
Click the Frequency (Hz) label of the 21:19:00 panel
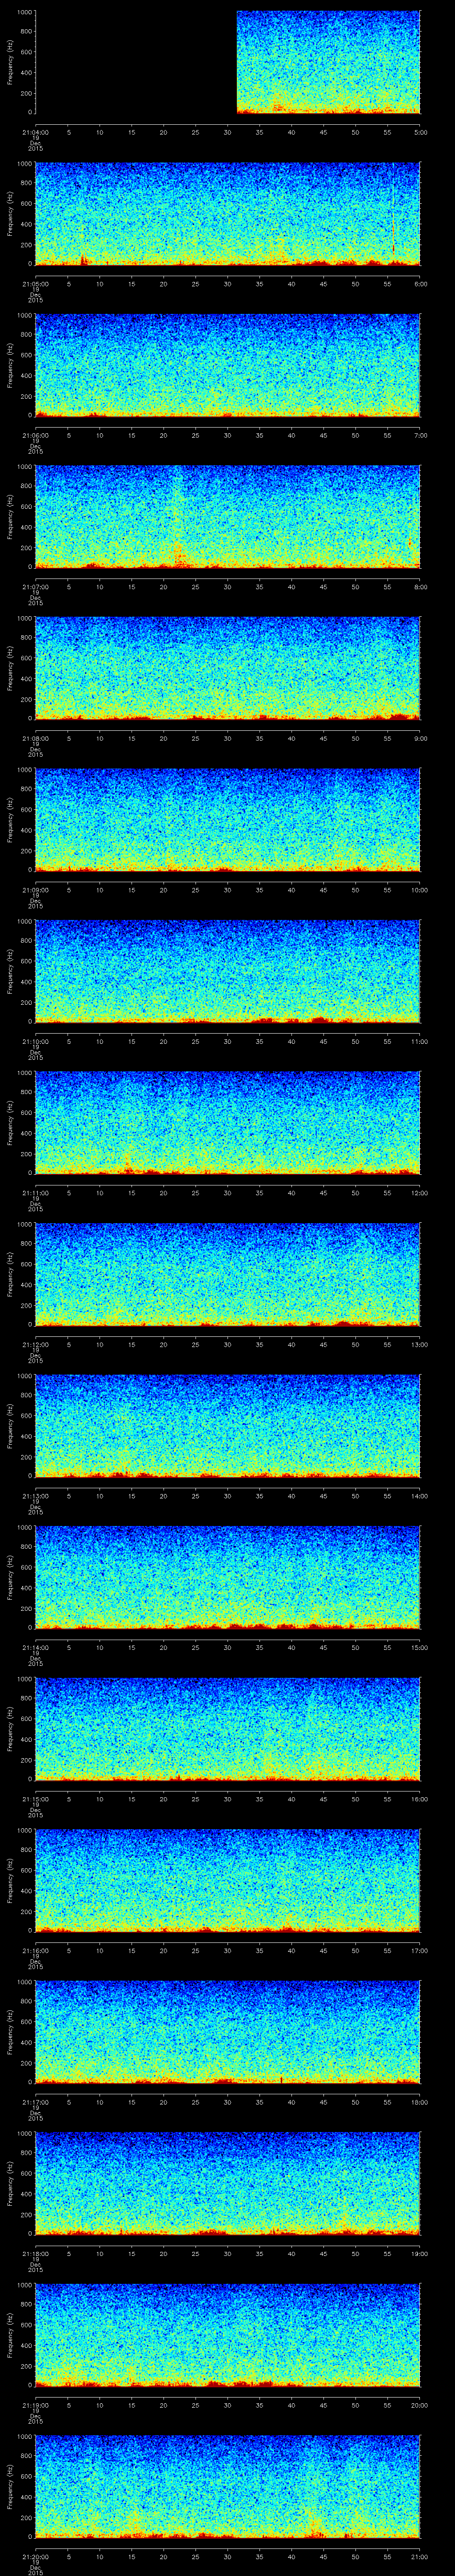[x=10, y=2335]
